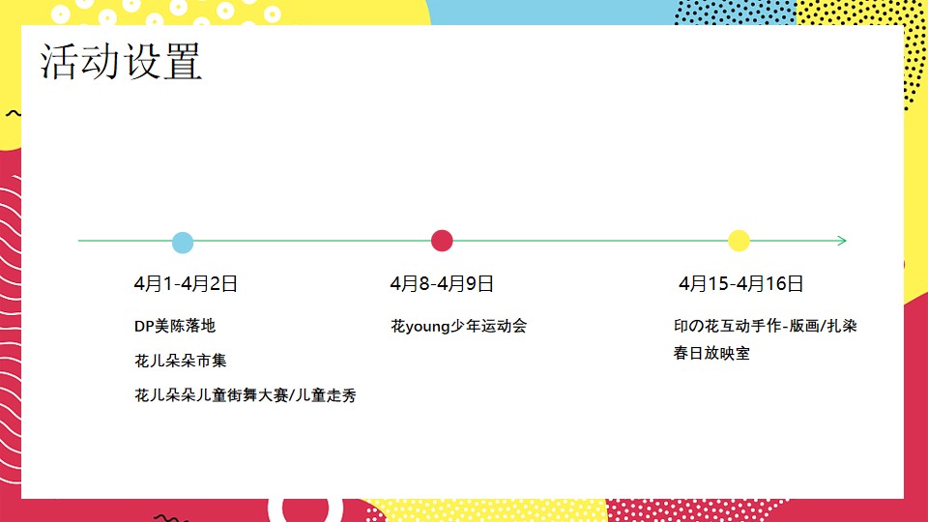The height and width of the screenshot is (522, 928).
Task: Click the line 花儿朵朵儿童街舞大赛/儿童走秀
Action: tap(245, 394)
